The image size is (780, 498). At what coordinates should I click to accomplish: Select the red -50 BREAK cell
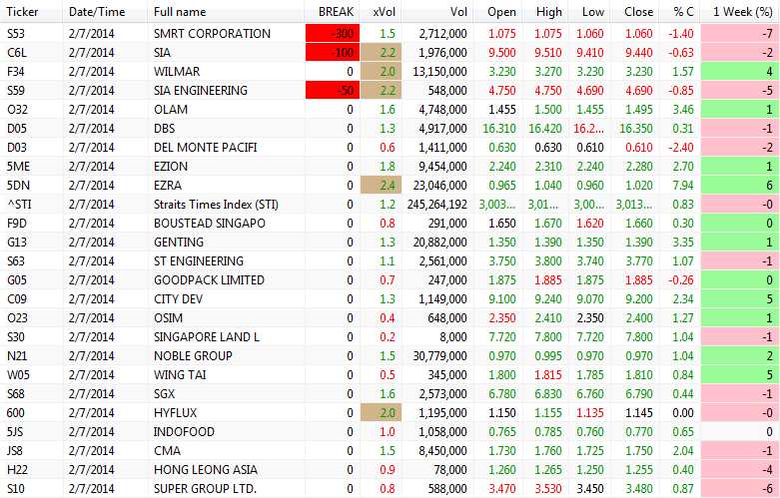[x=334, y=91]
